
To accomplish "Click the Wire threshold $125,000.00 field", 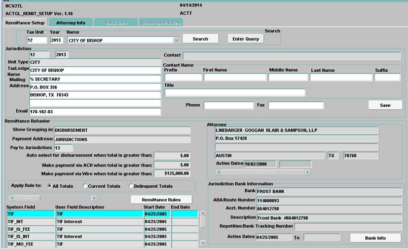I will 172,174.
